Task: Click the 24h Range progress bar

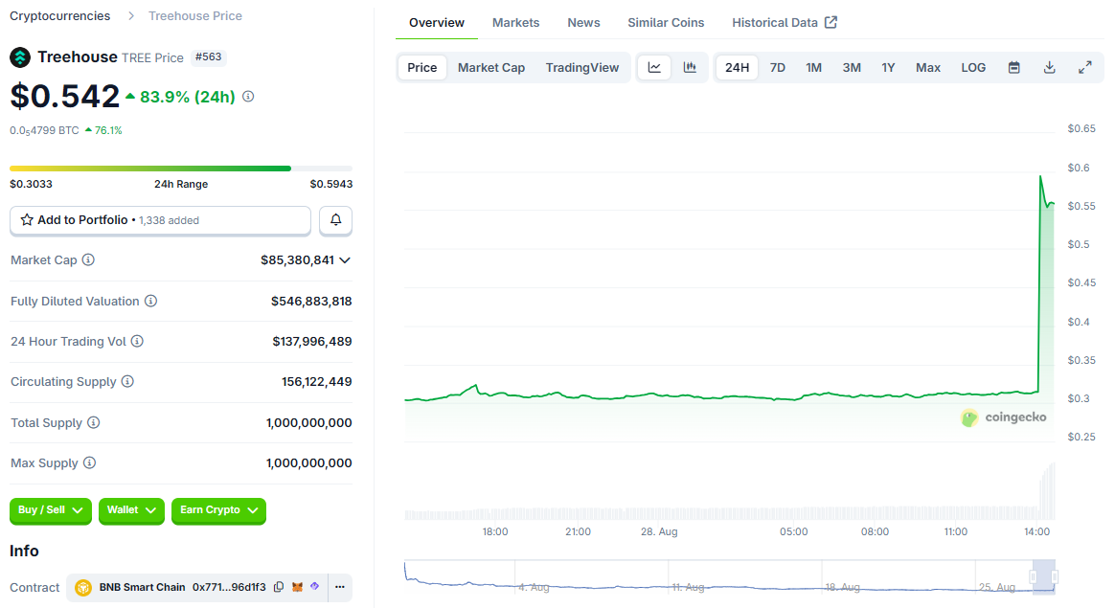Action: [181, 169]
